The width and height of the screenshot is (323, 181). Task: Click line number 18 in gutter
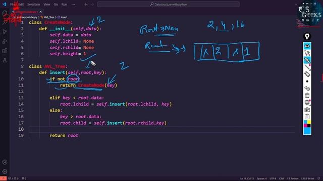(x=21, y=129)
